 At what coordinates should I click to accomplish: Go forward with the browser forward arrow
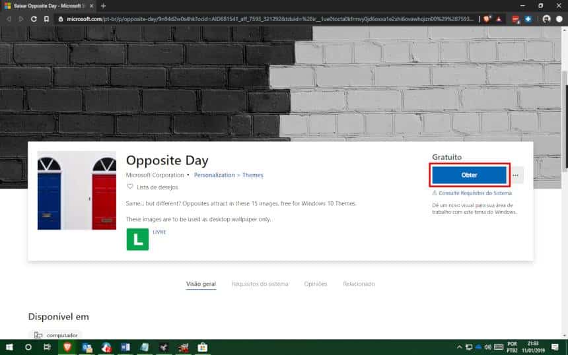coord(21,19)
